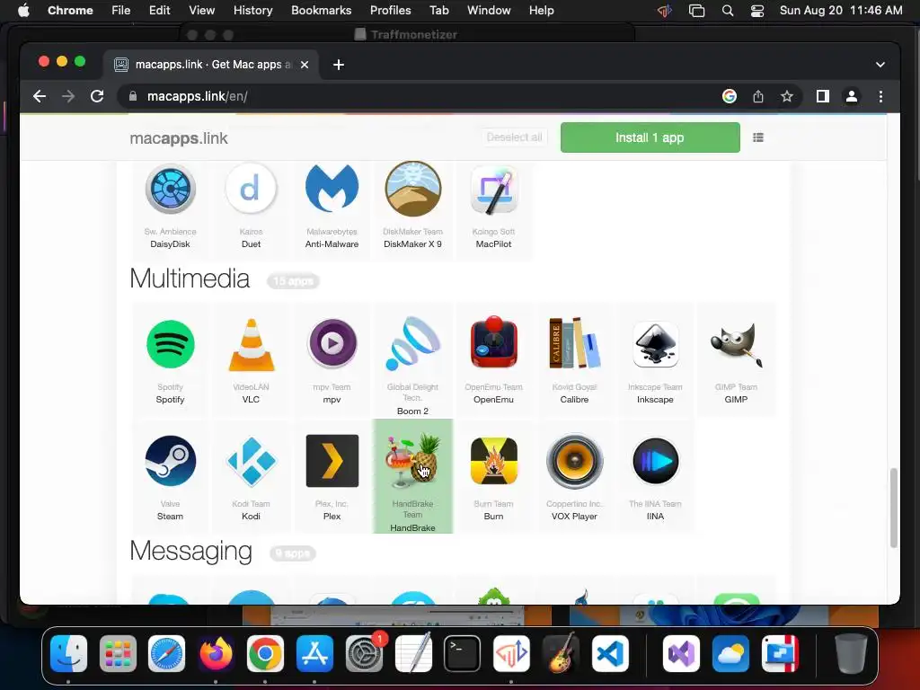Select the mpv player app
Viewport: 920px width, 690px height.
tap(332, 359)
